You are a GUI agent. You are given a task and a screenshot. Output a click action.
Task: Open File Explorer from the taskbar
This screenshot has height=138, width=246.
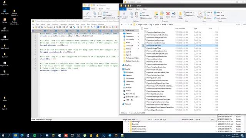coord(16,135)
